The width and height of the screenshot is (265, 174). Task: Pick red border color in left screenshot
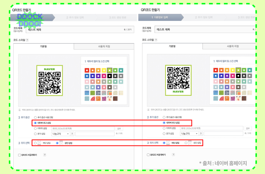87,70
